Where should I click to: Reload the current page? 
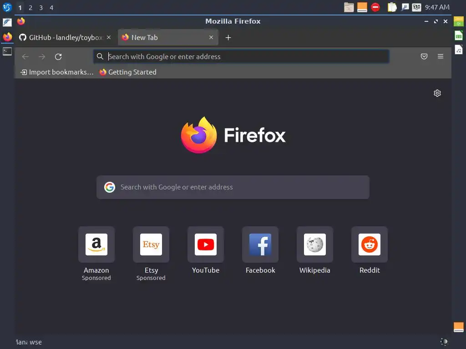[58, 57]
